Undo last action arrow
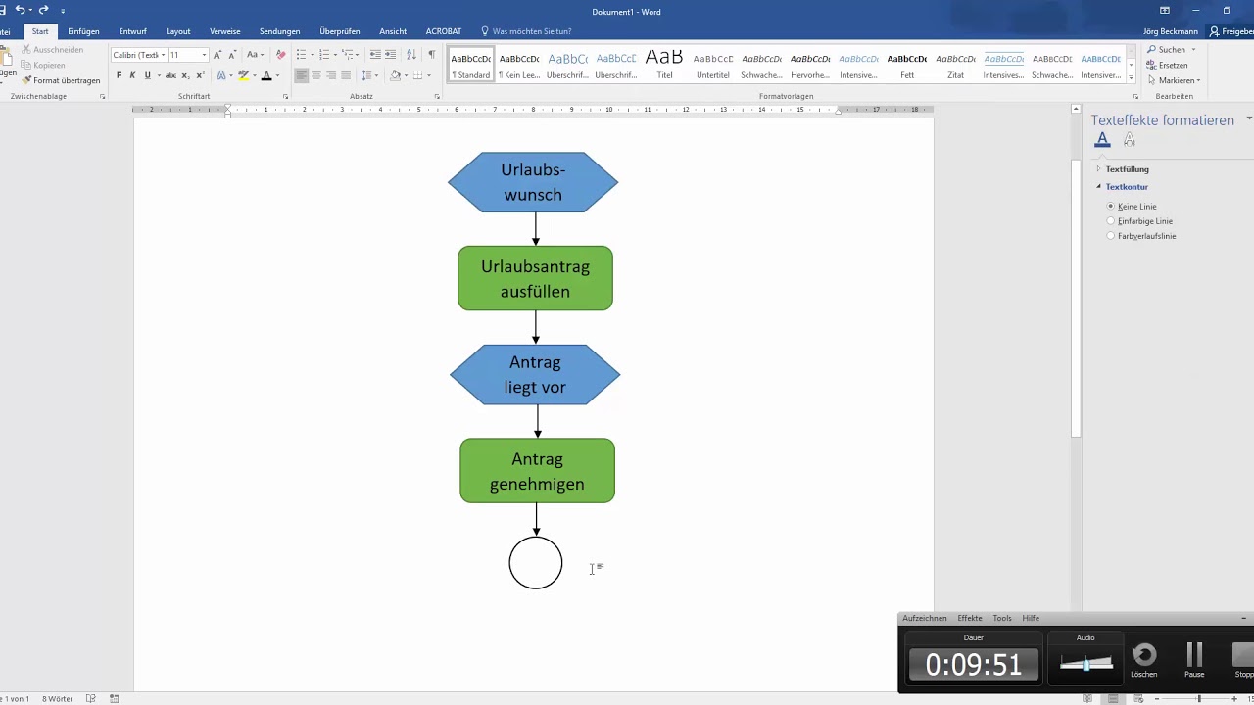The height and width of the screenshot is (705, 1254). pos(20,10)
